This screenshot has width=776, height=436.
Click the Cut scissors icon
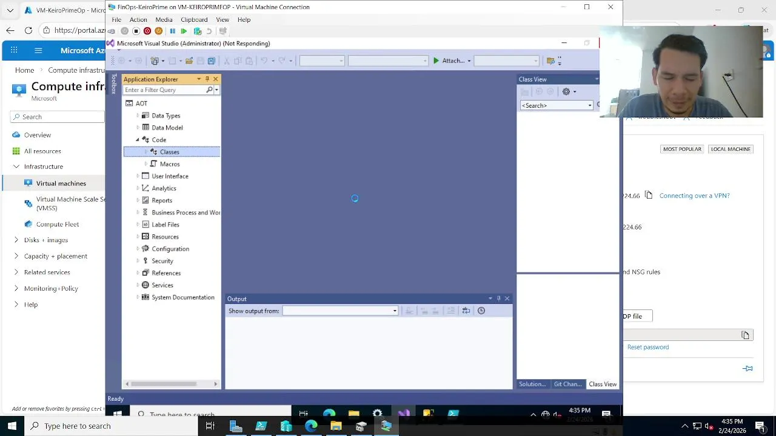[x=227, y=61]
